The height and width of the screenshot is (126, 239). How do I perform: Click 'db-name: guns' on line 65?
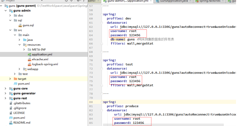123,40
